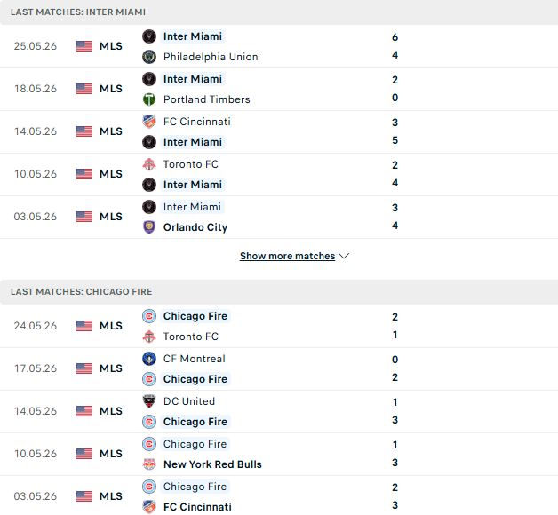Click the DC United team crest
The width and height of the screenshot is (558, 515).
pyautogui.click(x=149, y=401)
